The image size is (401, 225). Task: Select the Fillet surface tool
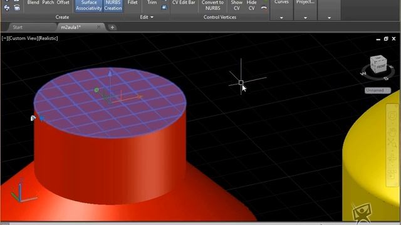[132, 2]
